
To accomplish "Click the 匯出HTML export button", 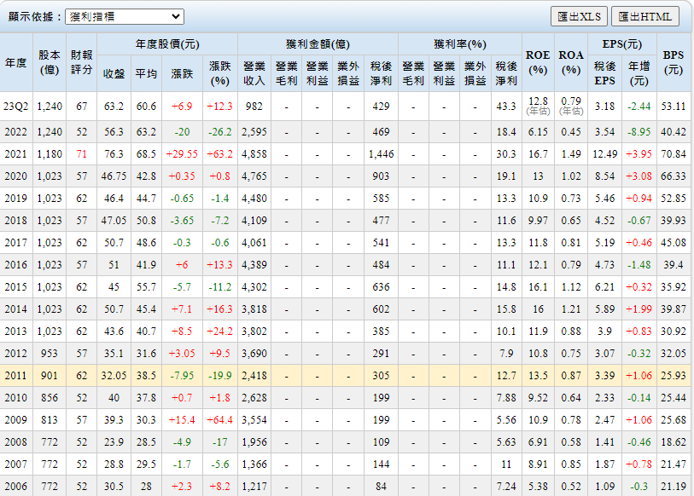I will pos(644,16).
